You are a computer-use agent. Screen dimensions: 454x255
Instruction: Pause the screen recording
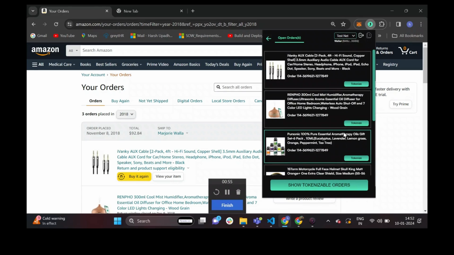(227, 192)
